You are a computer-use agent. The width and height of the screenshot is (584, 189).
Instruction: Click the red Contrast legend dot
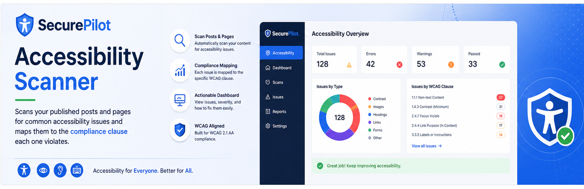click(370, 99)
